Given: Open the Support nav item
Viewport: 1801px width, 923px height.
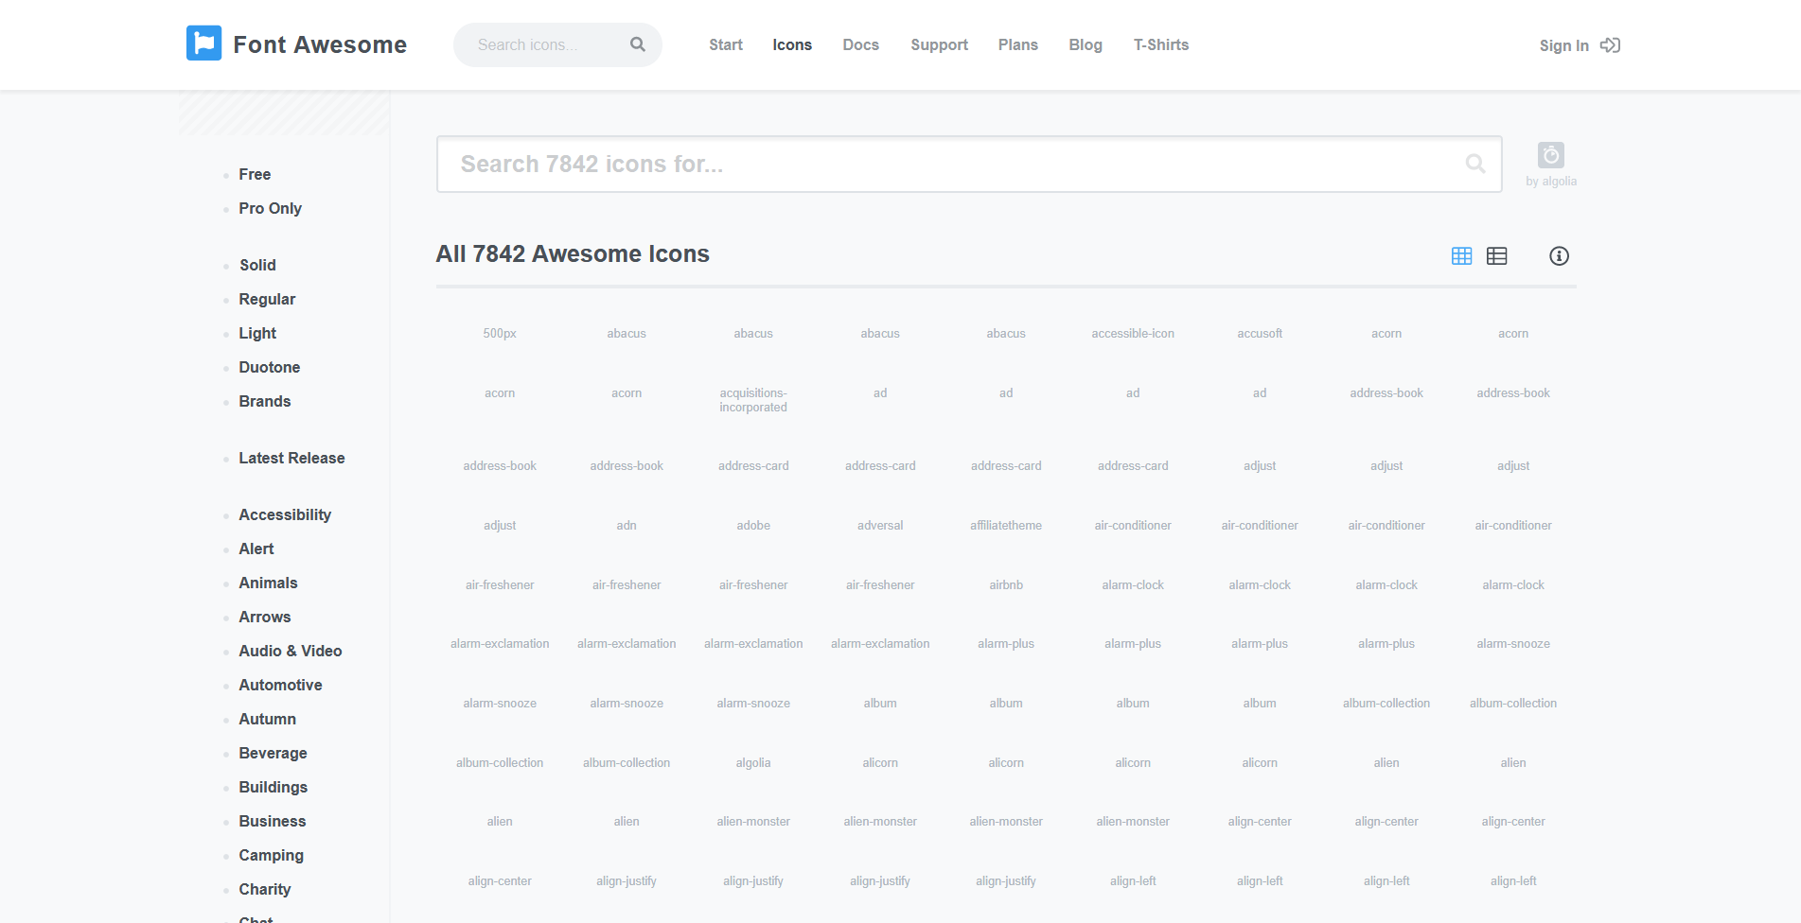Looking at the screenshot, I should pos(940,44).
